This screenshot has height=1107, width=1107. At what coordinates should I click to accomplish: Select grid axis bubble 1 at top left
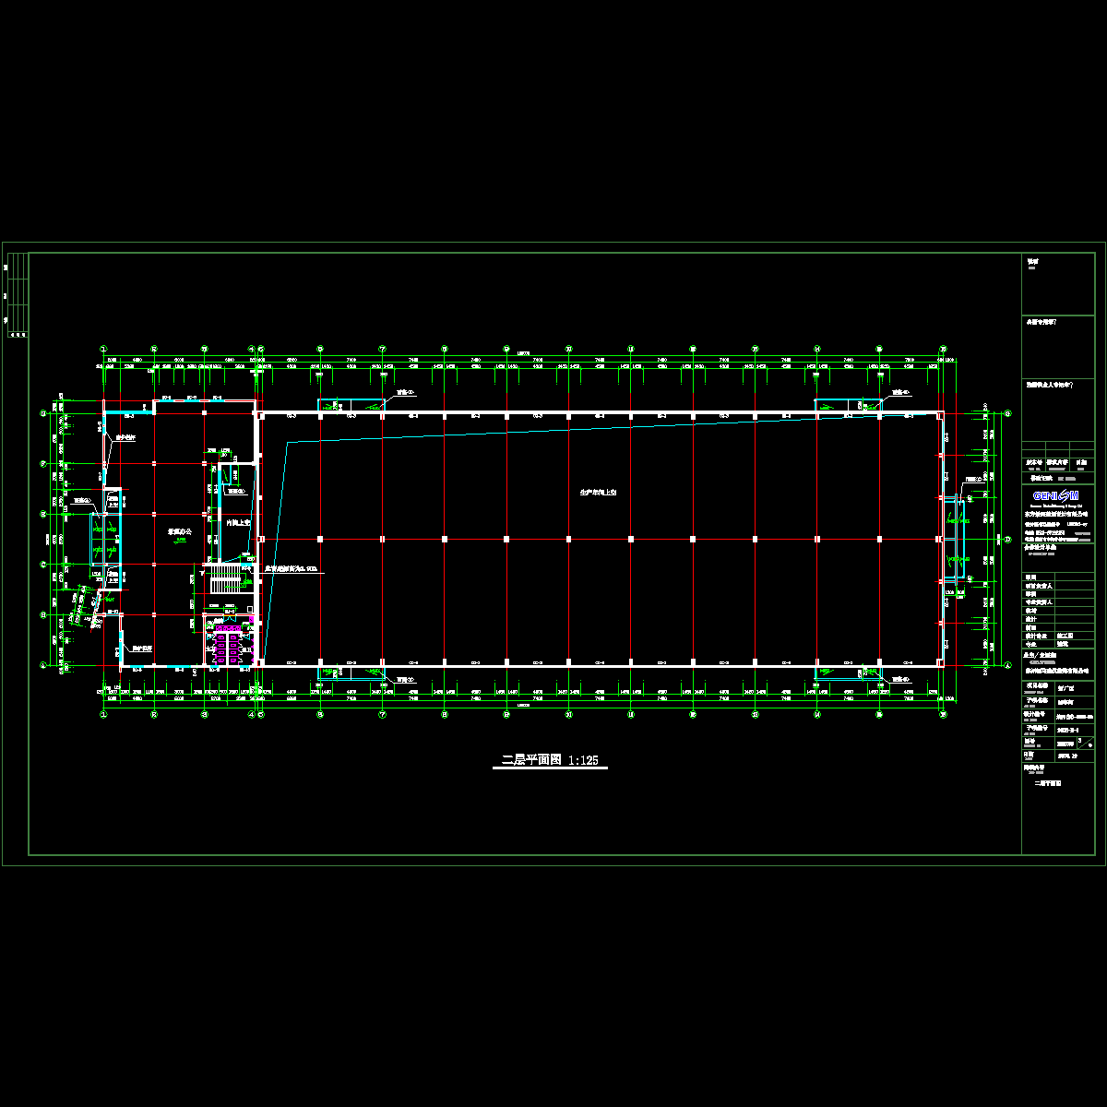tap(103, 350)
